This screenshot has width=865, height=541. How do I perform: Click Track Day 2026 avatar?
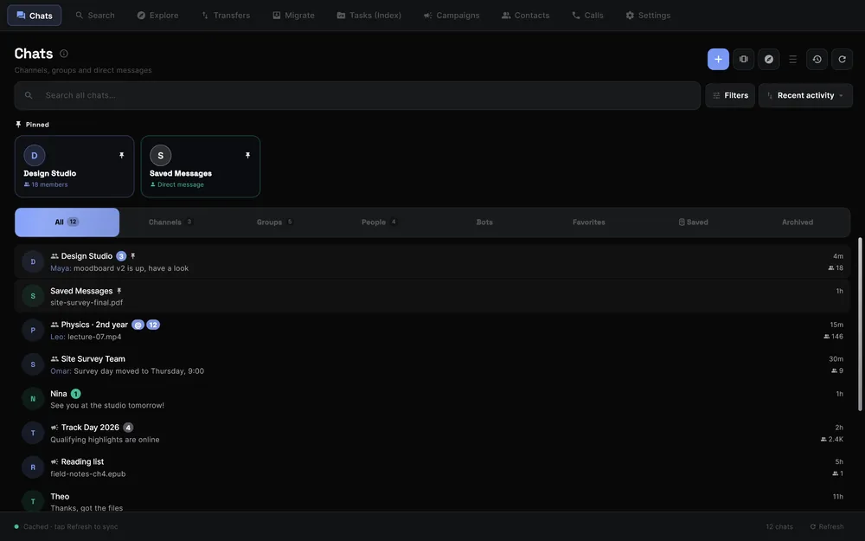(33, 433)
